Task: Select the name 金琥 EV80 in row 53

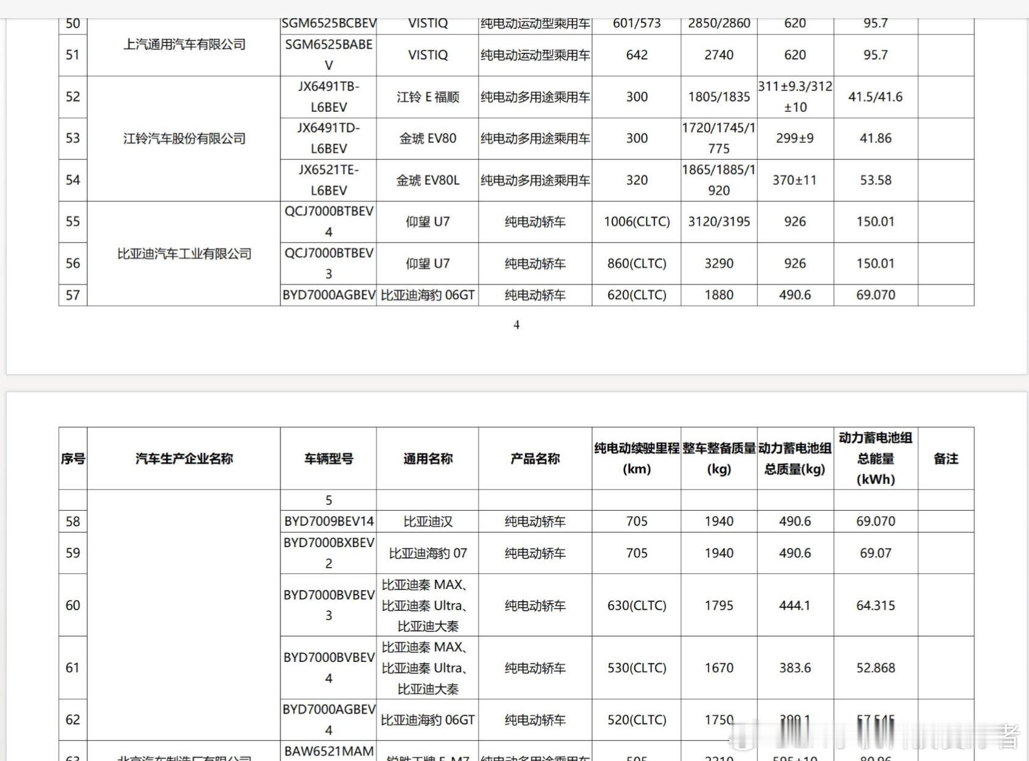Action: pyautogui.click(x=428, y=139)
